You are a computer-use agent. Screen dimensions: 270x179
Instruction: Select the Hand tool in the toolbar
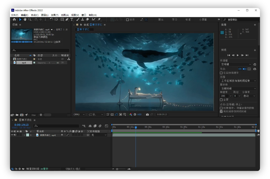click(x=25, y=19)
